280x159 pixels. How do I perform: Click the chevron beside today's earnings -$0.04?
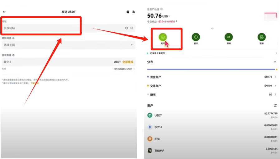pos(176,21)
